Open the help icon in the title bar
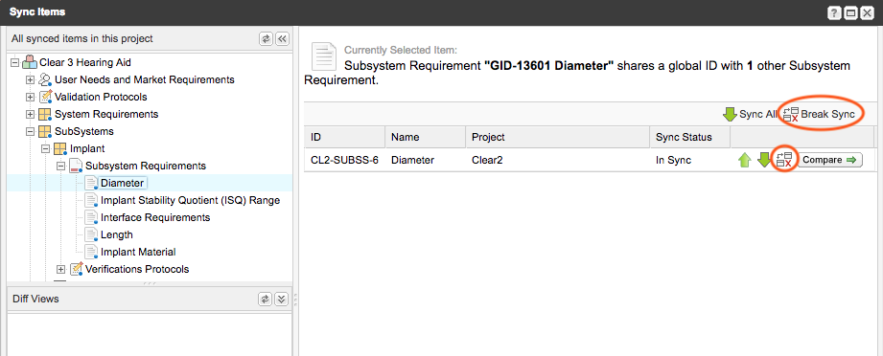The height and width of the screenshot is (356, 883). pos(834,12)
